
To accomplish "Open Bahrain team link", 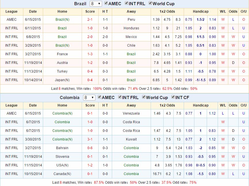I will tap(62, 148).
